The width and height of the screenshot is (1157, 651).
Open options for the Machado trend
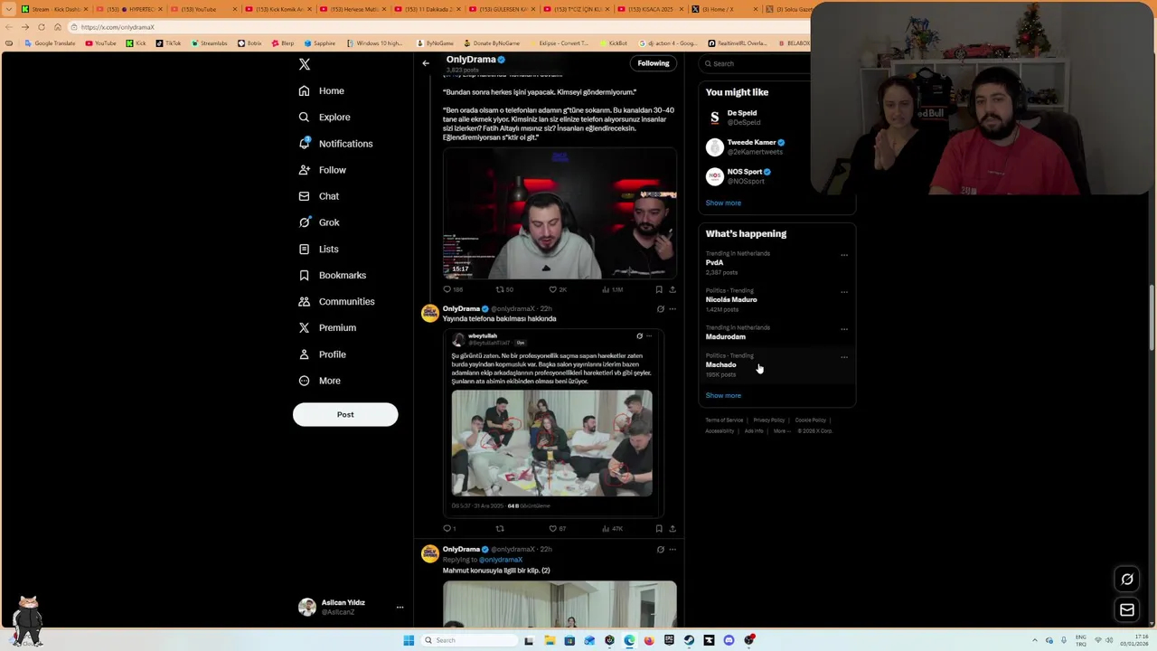coord(844,357)
